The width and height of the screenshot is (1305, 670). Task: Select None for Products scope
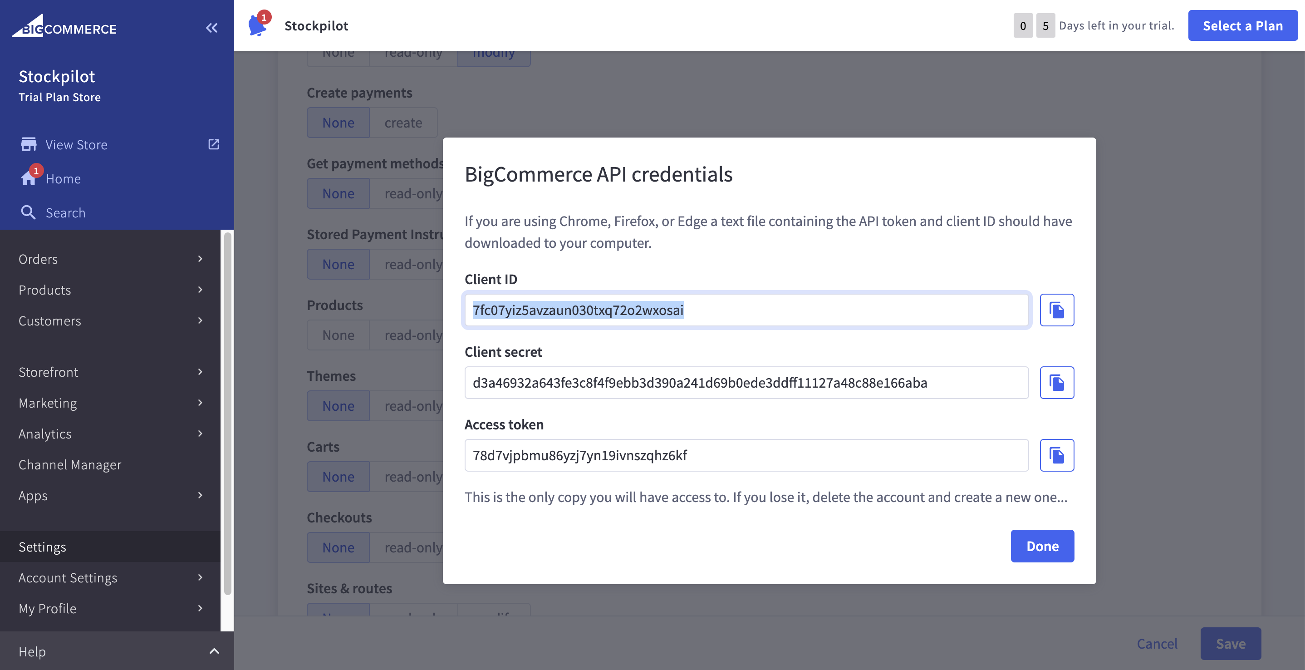pos(339,335)
